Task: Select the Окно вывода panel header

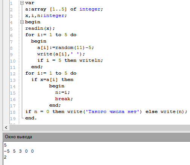Action: tap(96, 137)
